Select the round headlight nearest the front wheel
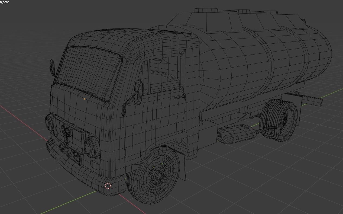 point(92,147)
